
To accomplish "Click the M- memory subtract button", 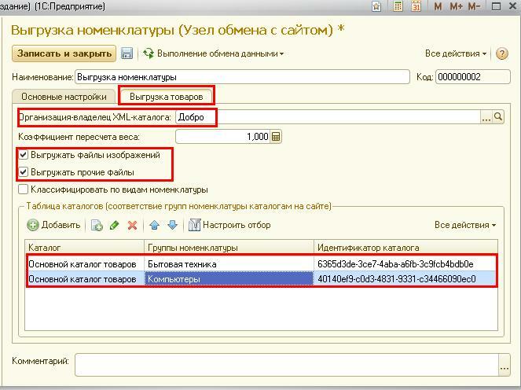I will [x=474, y=6].
